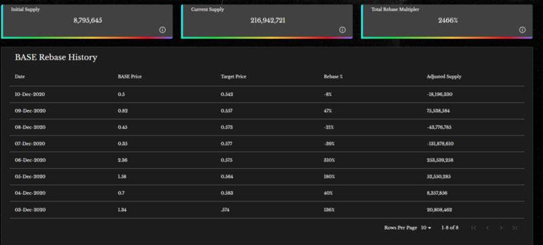
Task: Sort by the Date column header
Action: [20, 77]
